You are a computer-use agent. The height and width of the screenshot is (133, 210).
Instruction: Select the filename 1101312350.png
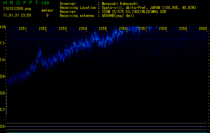point(17,9)
